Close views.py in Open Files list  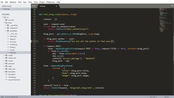click(x=2, y=9)
